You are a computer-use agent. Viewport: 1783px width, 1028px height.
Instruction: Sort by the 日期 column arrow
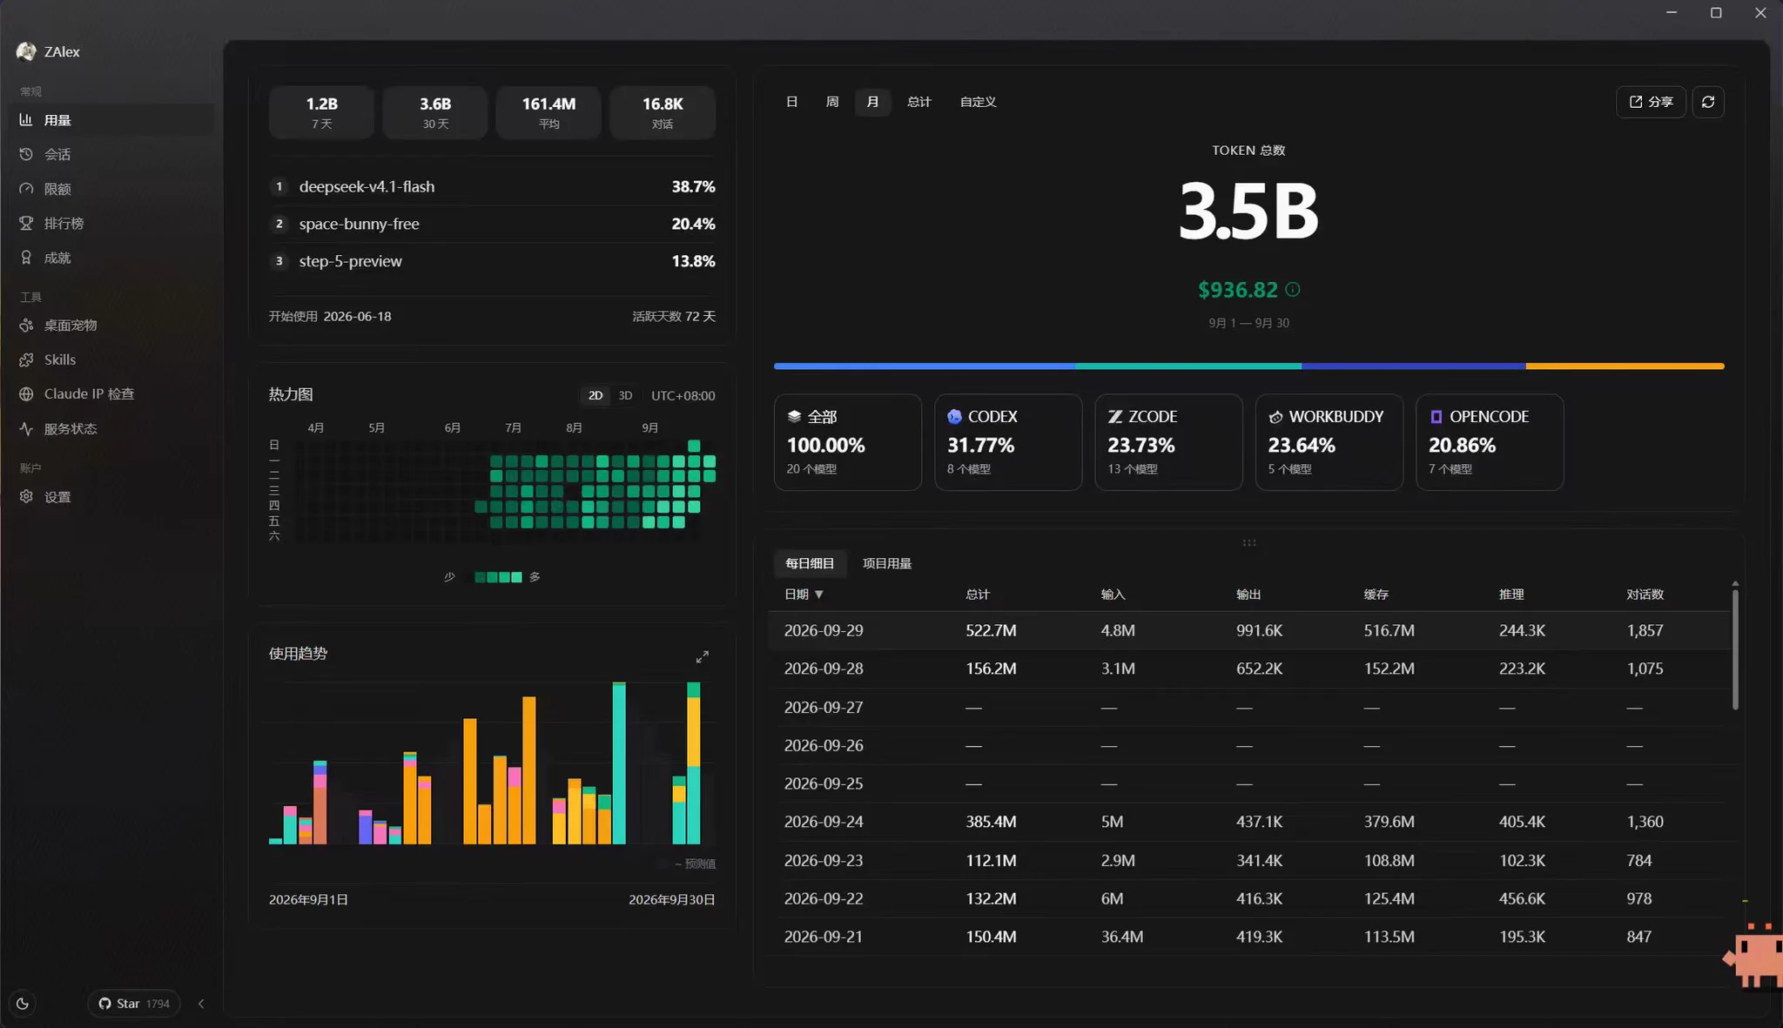pos(819,595)
